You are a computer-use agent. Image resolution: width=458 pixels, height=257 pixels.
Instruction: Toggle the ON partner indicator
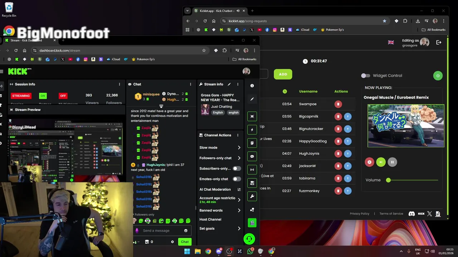pyautogui.click(x=43, y=96)
